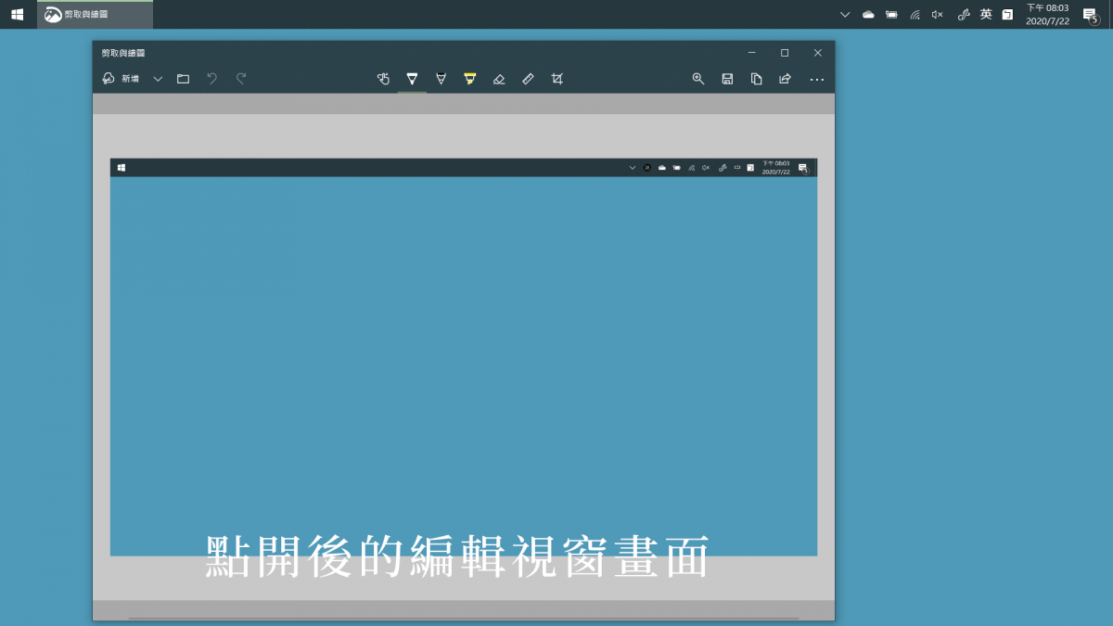Screen dimensions: 1113x626
Task: Choose the yellow highlighter tool
Action: point(469,79)
